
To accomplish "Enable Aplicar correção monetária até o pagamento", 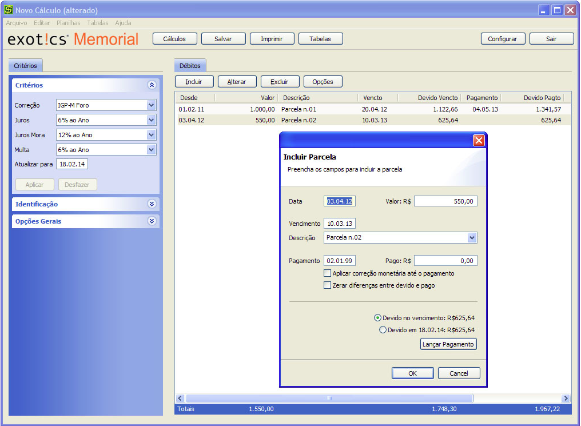I will (328, 273).
